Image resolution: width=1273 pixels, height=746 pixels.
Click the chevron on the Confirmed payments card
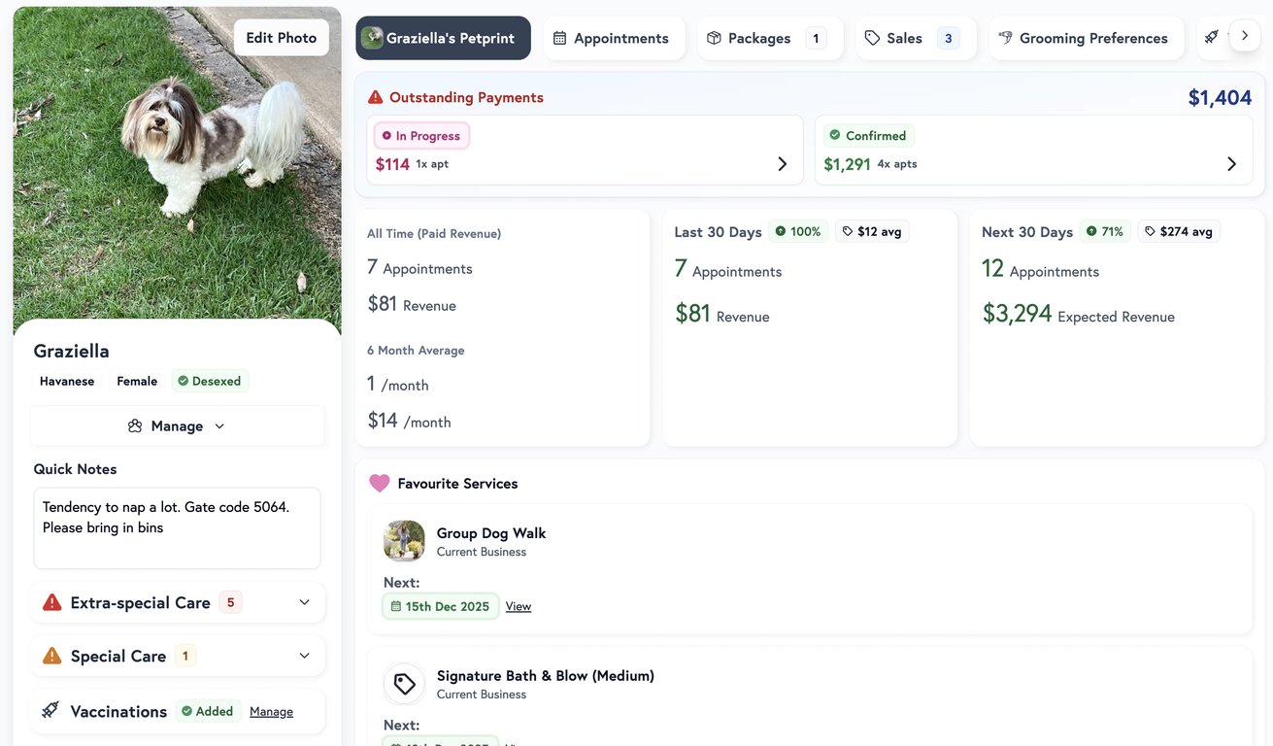tap(1231, 163)
